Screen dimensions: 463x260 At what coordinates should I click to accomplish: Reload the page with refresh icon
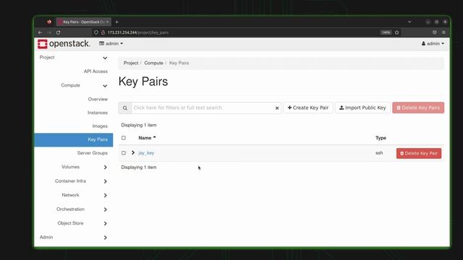(59, 32)
